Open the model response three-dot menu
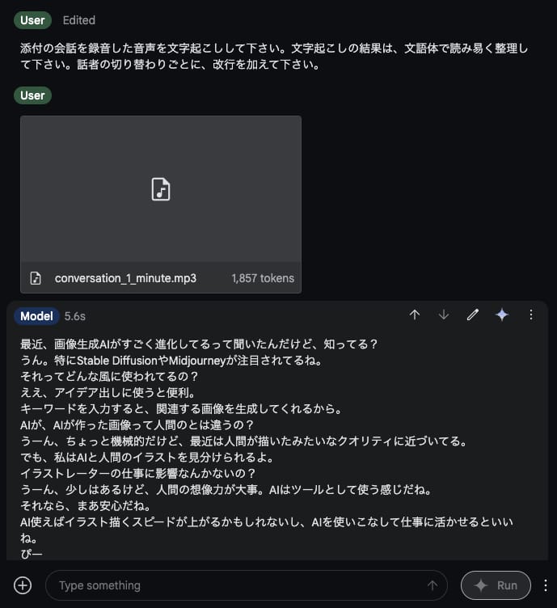 530,315
